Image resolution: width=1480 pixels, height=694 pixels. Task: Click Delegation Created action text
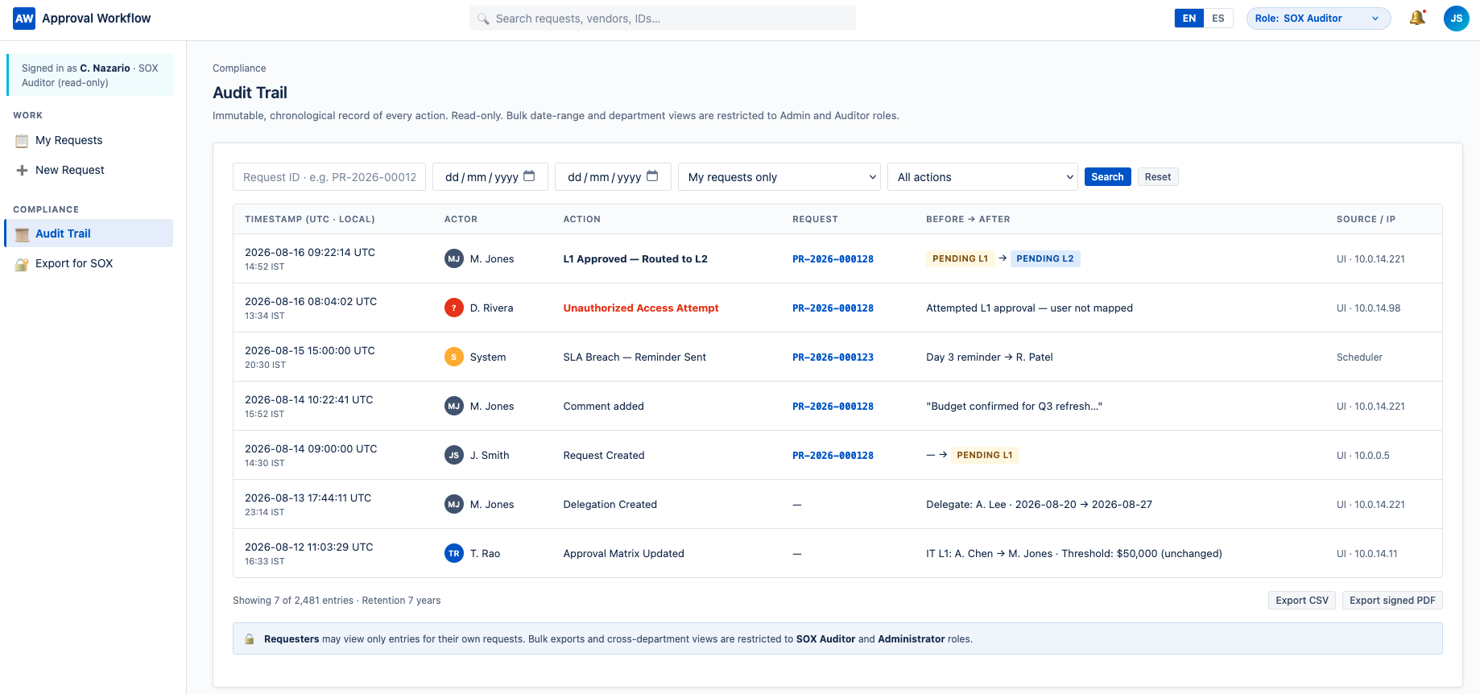(x=610, y=505)
